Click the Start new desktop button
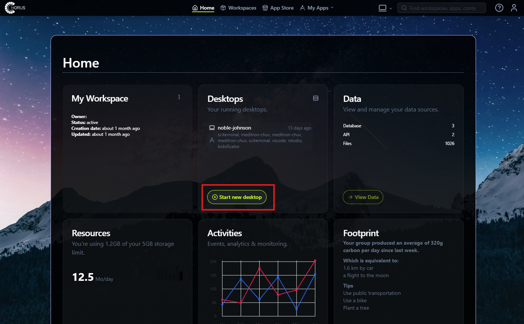Viewport: 524px width, 324px height. click(237, 197)
